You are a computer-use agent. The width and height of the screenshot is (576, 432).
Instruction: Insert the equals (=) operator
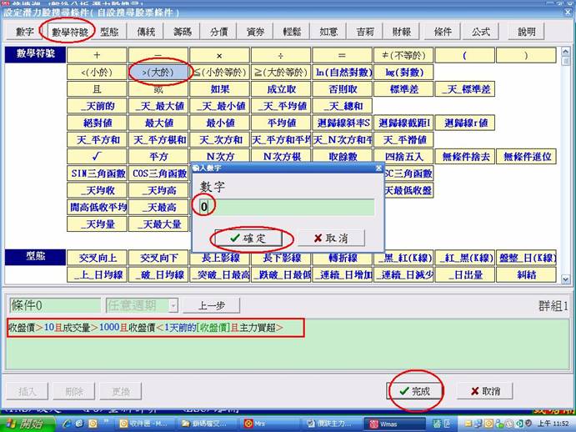[x=341, y=54]
